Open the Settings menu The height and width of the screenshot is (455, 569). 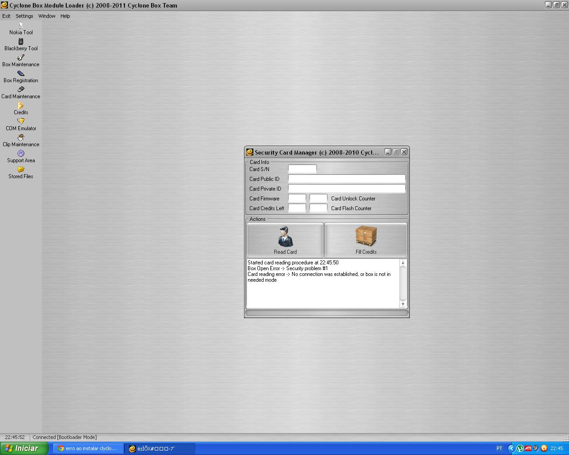tap(24, 16)
